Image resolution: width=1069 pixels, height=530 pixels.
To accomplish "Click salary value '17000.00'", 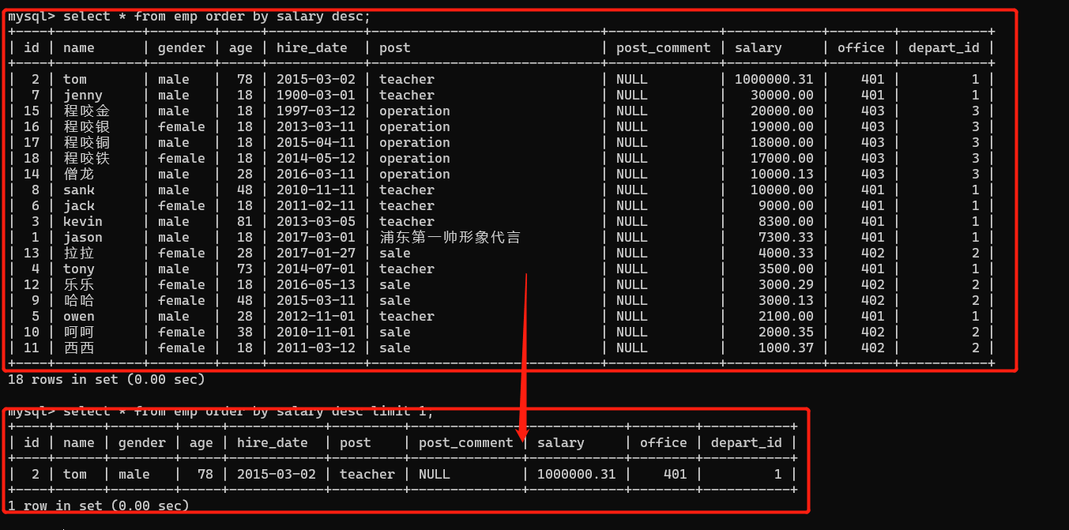I will (782, 158).
